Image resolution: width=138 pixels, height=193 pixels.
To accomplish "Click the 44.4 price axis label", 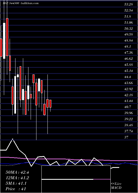I will (128, 77).
